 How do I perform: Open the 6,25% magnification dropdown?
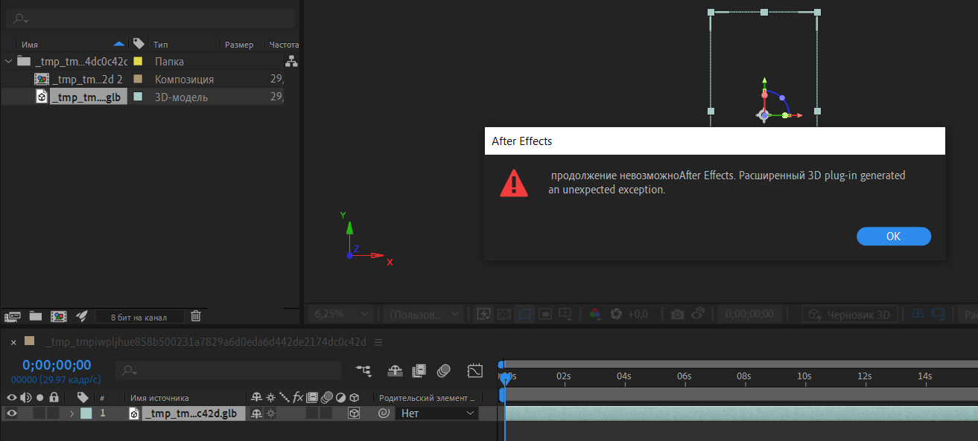click(x=340, y=314)
